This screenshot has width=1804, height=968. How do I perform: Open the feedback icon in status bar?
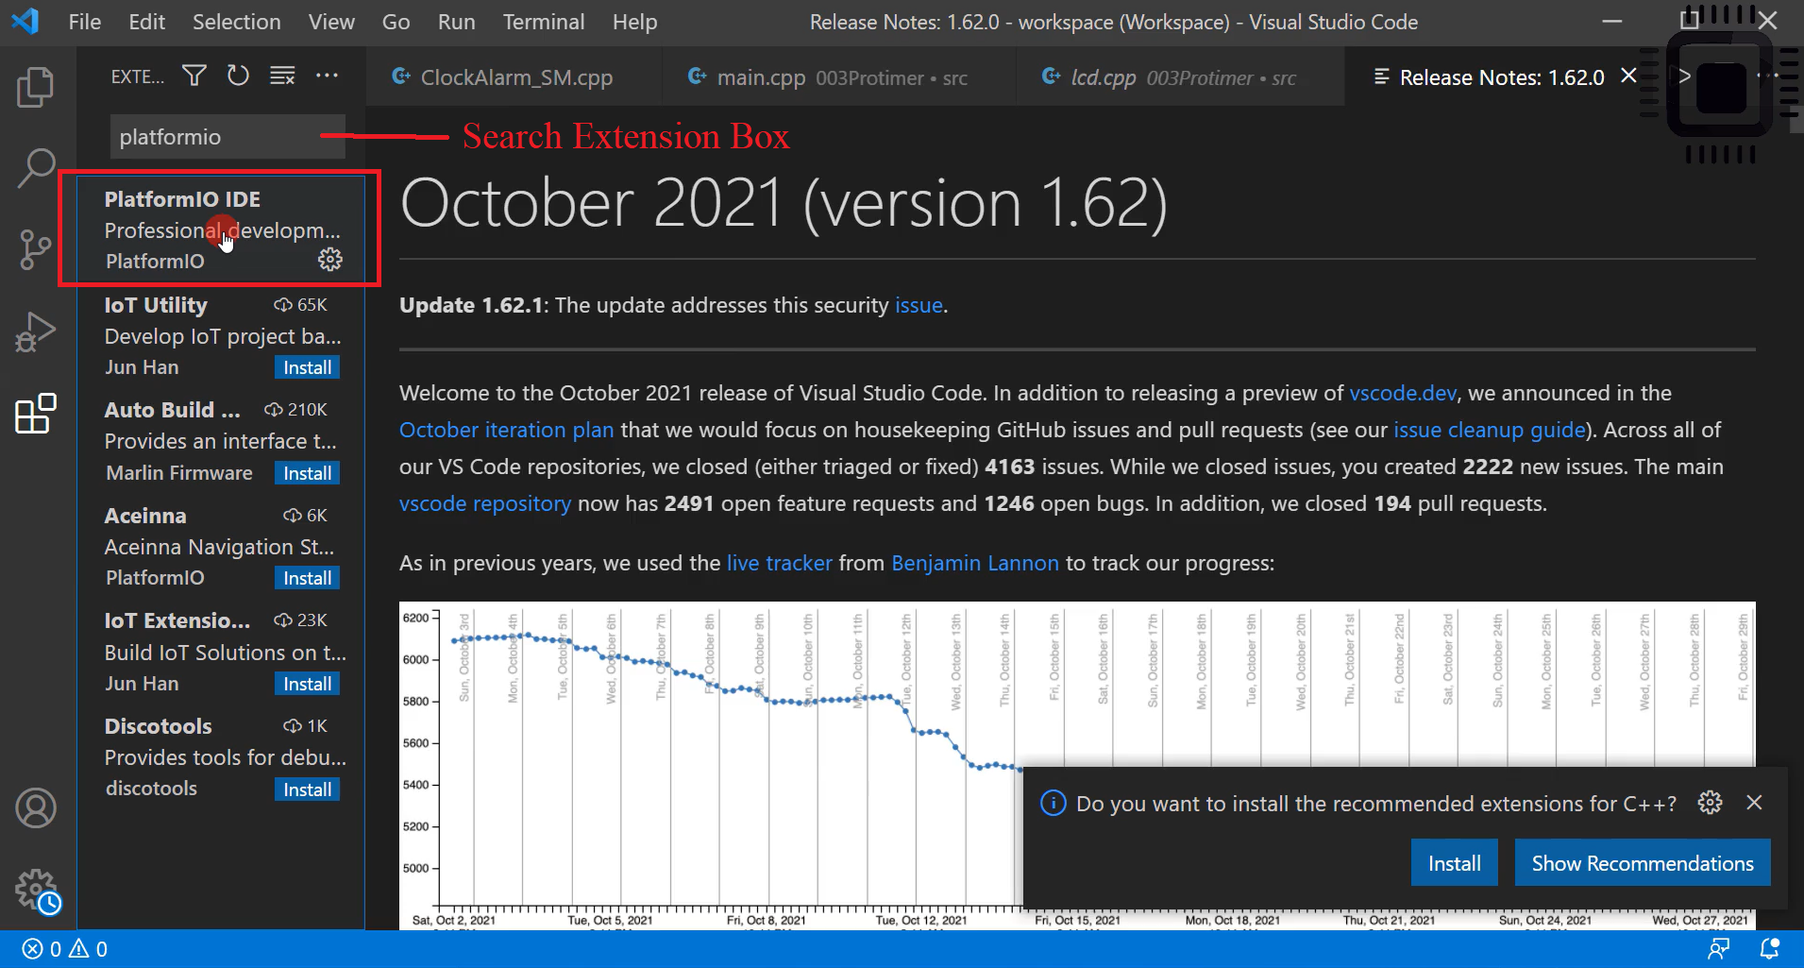(x=1719, y=949)
